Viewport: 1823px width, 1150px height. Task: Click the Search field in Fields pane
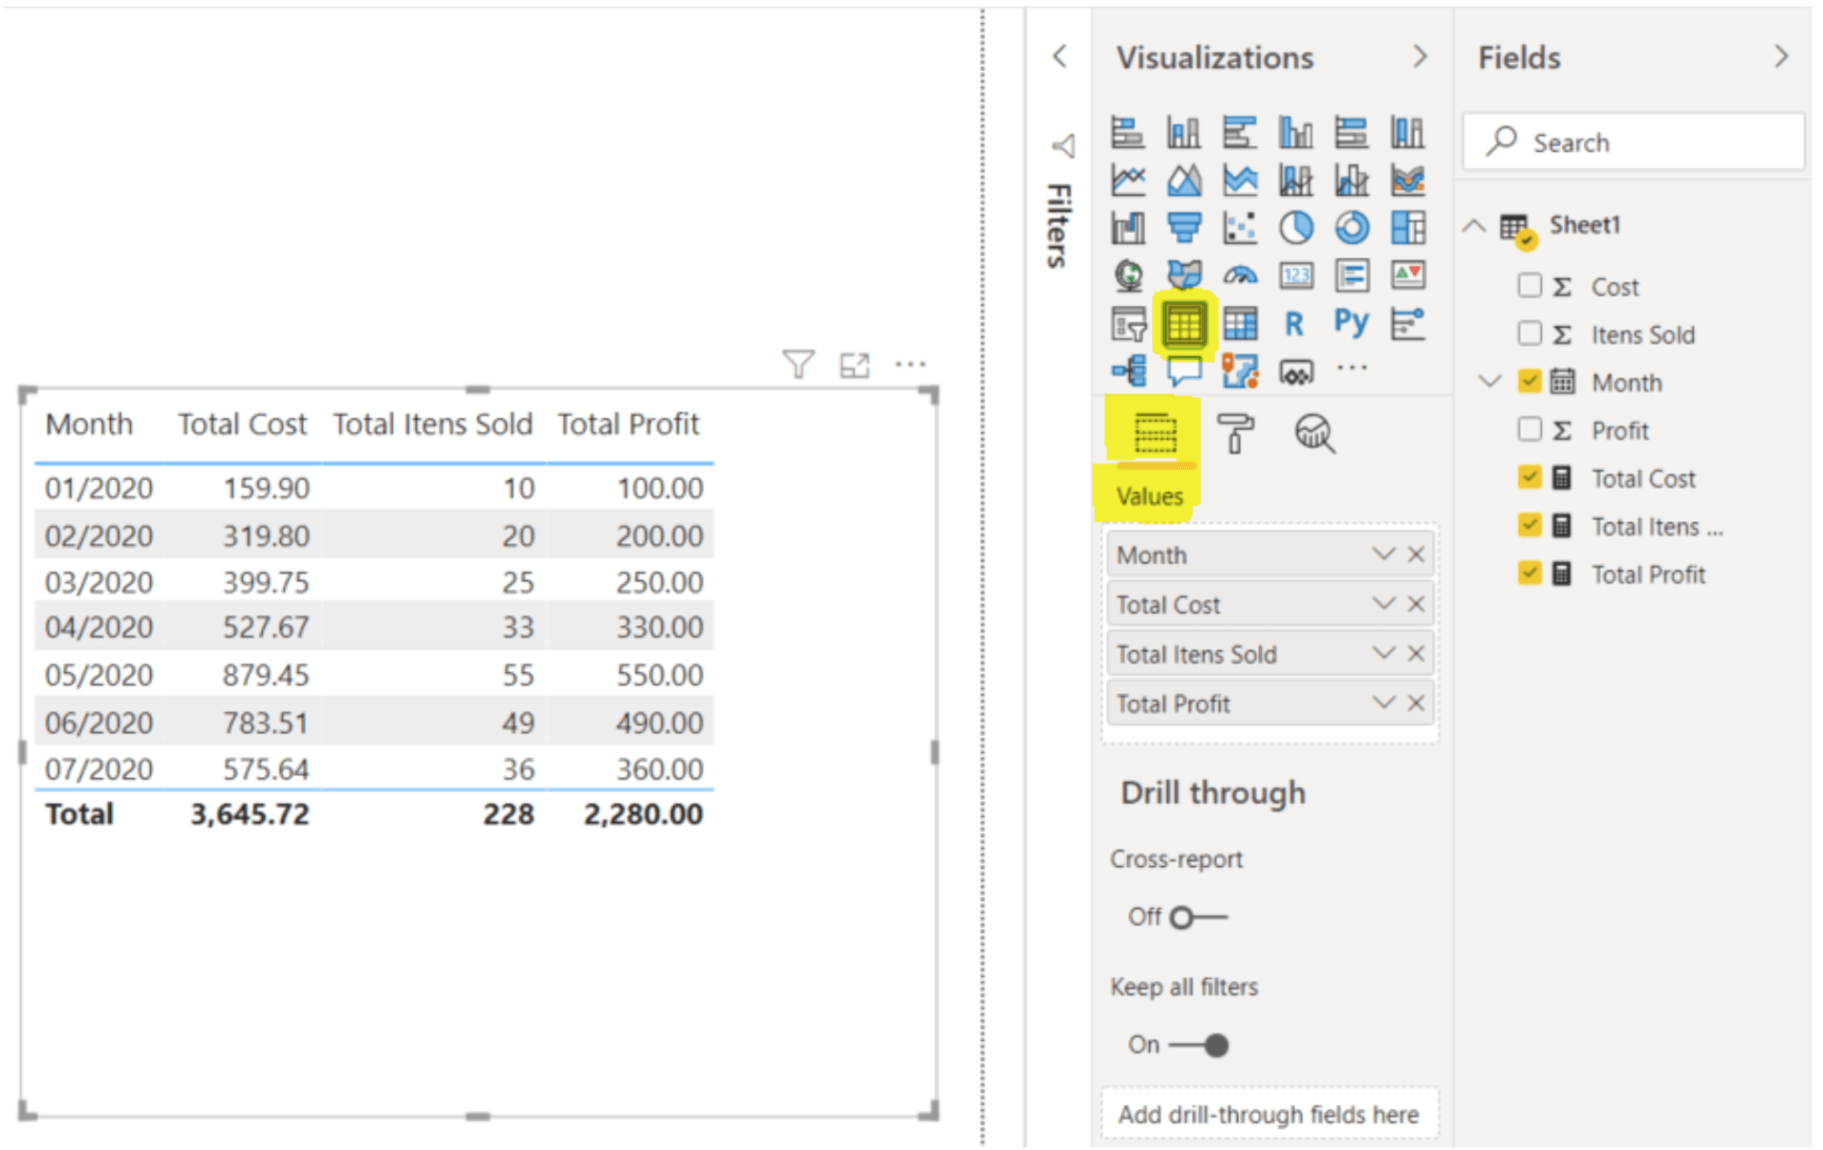tap(1633, 141)
